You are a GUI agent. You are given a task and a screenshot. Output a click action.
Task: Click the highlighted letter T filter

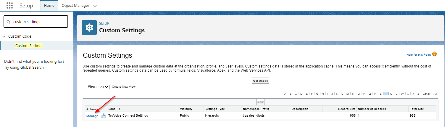(x=386, y=94)
